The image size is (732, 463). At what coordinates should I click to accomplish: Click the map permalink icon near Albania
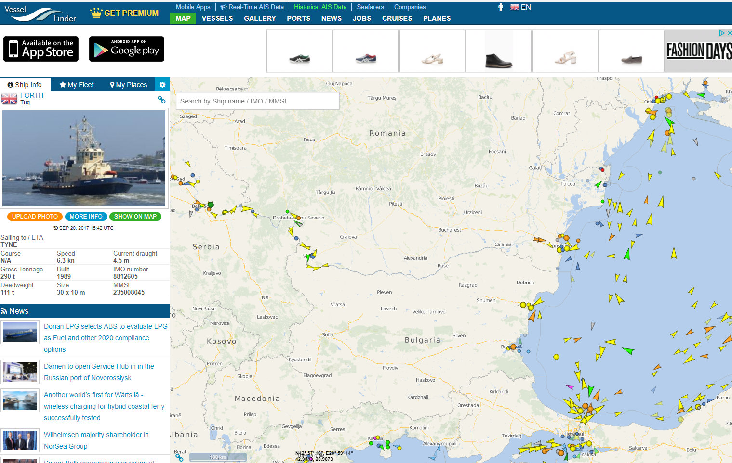(179, 458)
